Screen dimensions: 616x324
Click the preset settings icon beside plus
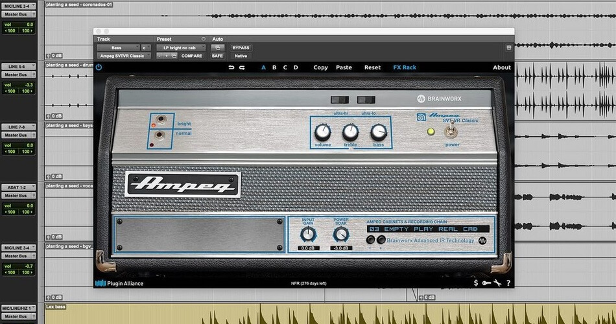point(174,56)
